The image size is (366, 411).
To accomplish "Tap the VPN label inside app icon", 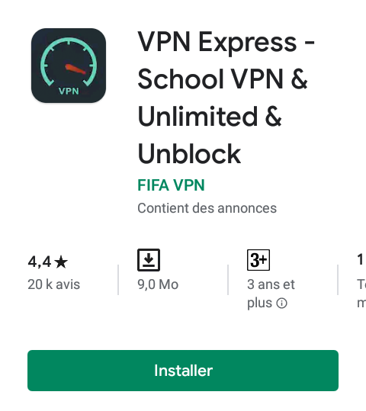I will click(x=69, y=91).
